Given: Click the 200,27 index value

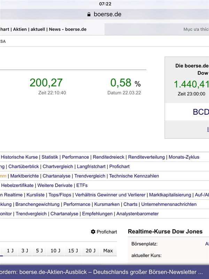Looking at the screenshot, I should [x=46, y=83].
